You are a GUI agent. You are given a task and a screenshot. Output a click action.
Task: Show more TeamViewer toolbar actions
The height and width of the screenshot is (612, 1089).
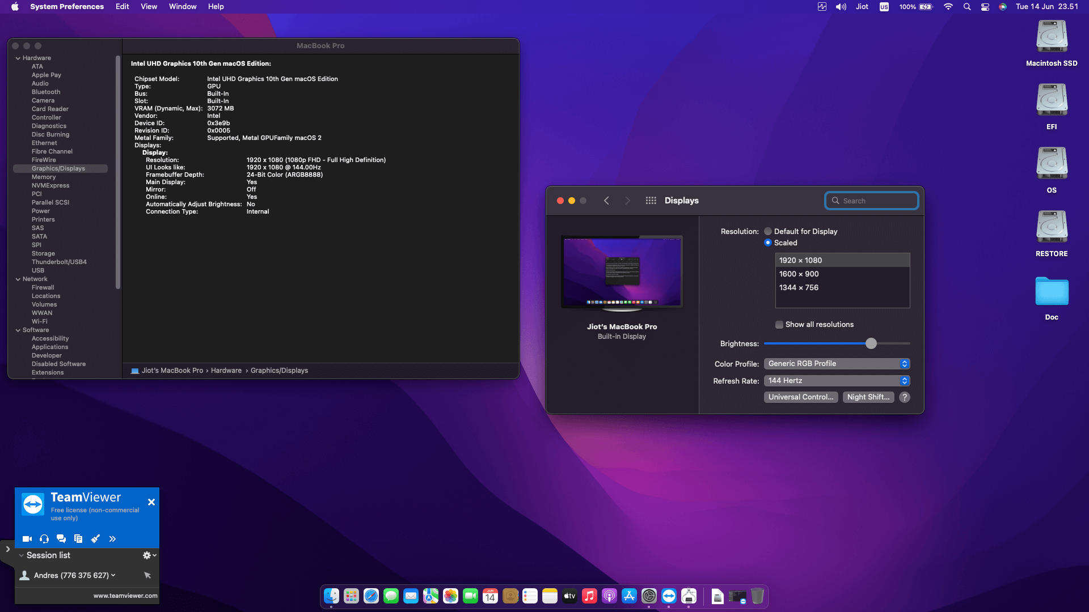tap(112, 539)
